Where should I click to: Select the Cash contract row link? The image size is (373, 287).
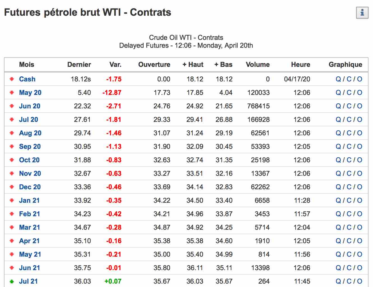27,79
